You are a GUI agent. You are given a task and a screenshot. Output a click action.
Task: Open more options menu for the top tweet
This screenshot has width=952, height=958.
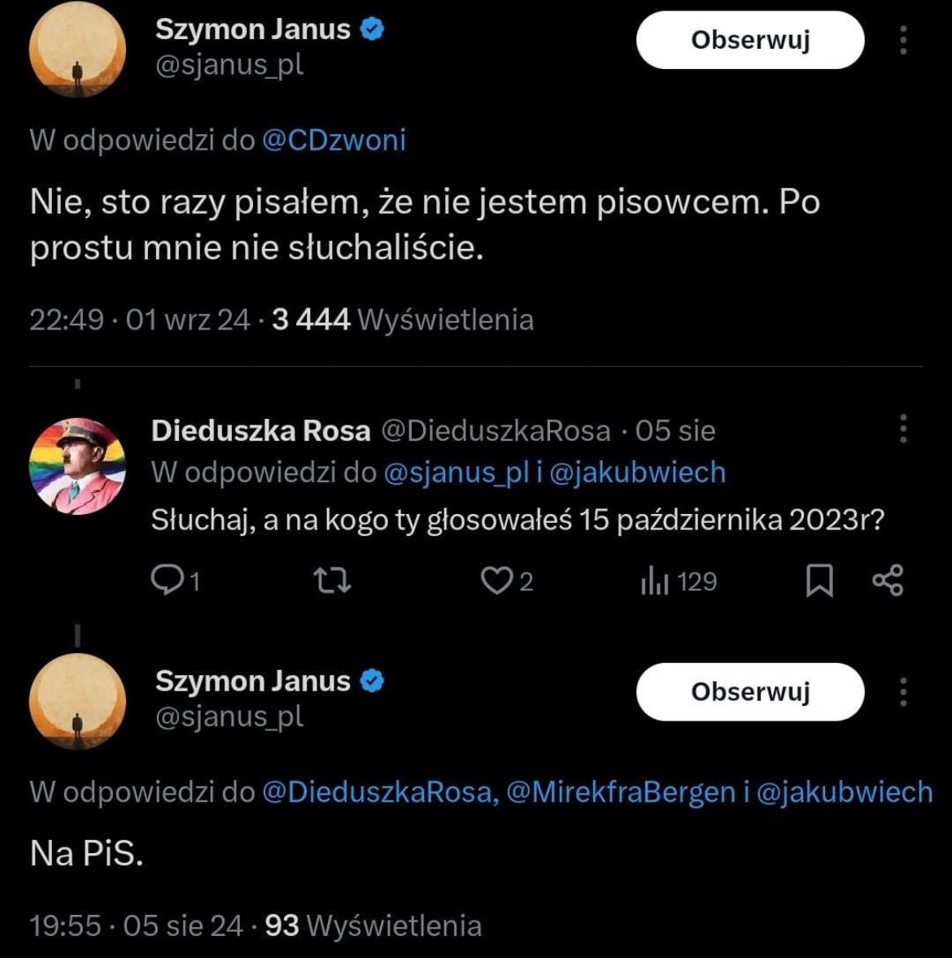pyautogui.click(x=903, y=40)
